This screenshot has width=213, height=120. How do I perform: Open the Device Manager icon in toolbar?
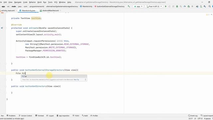(201, 6)
